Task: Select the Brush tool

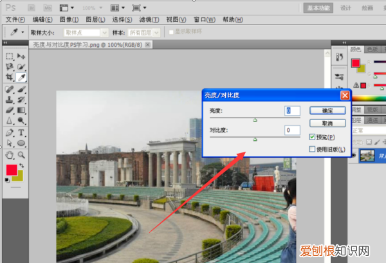Action: point(21,89)
